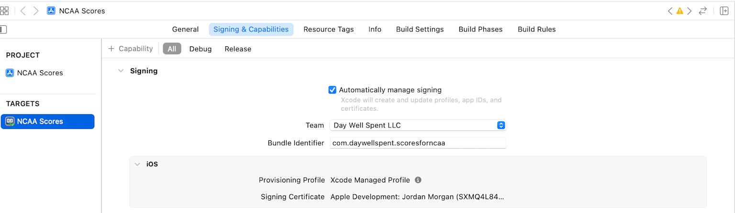735x213 pixels.
Task: Open the Build Phases tab
Action: (480, 29)
